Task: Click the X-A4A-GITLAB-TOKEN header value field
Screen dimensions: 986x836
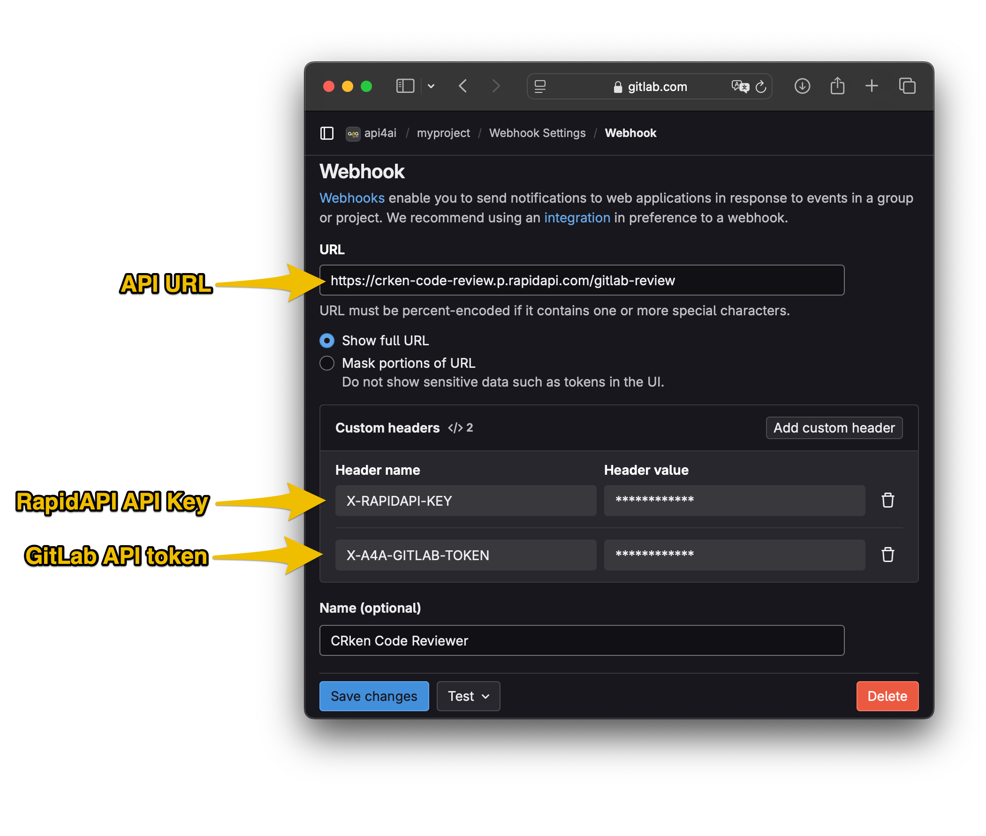Action: coord(734,555)
